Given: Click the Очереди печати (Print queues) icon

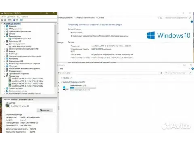Looking at the screenshot, I should pyautogui.click(x=7, y=71).
